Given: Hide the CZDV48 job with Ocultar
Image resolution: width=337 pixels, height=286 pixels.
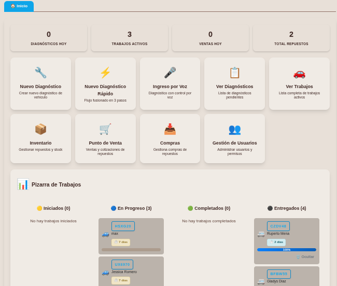Looking at the screenshot, I should (306, 257).
